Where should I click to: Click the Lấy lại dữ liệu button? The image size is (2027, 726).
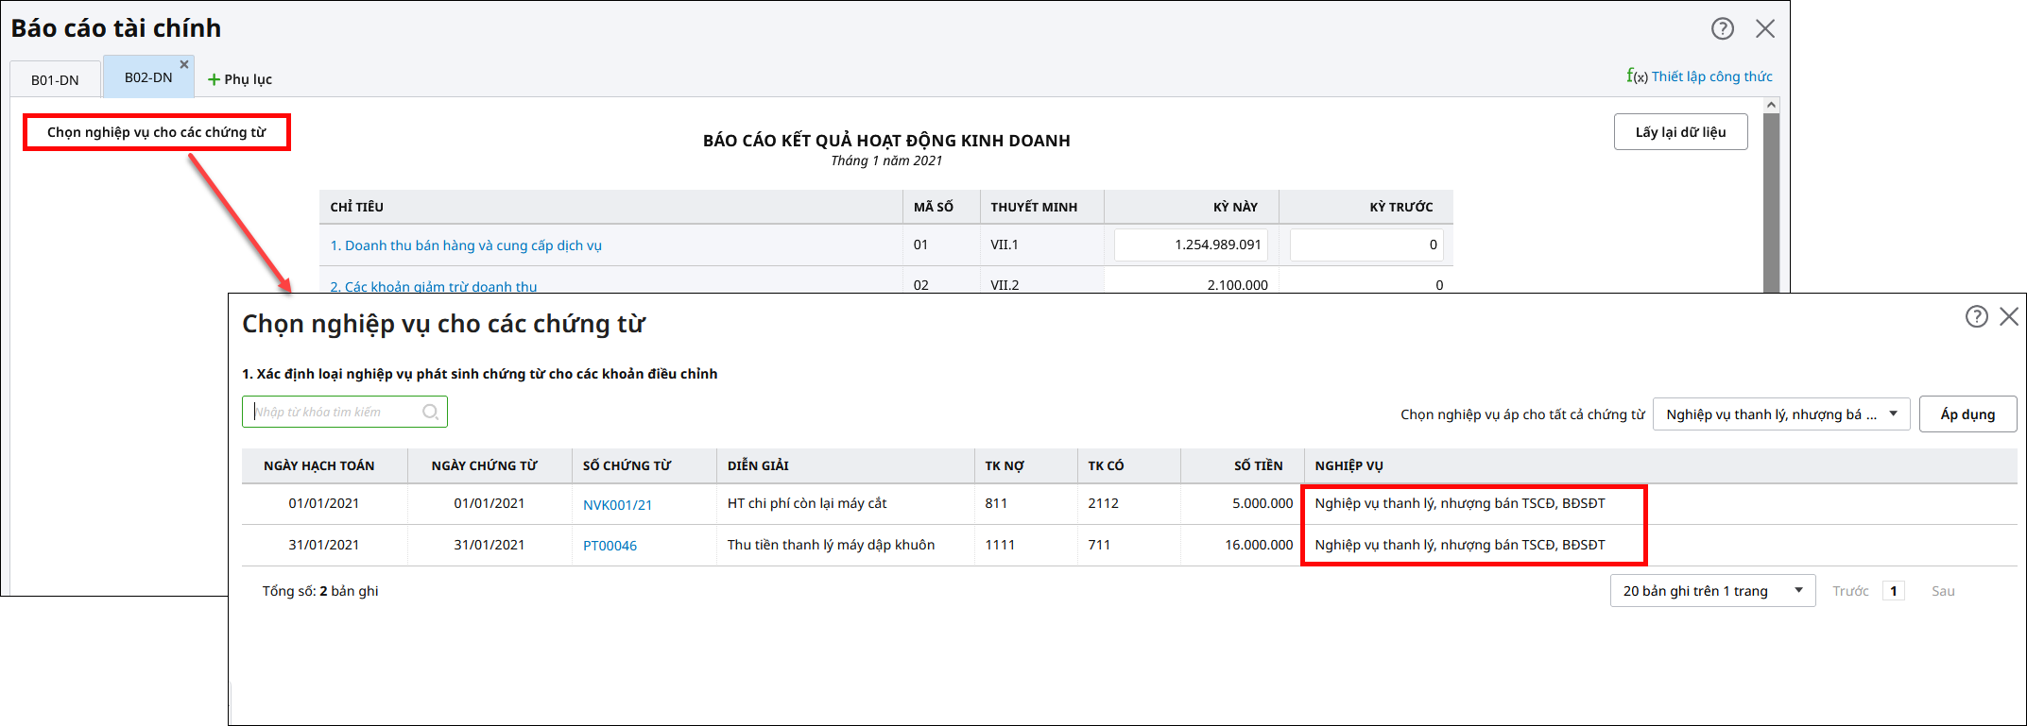pos(1679,132)
